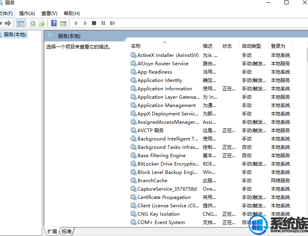This screenshot has height=236, width=308.
Task: Click 本地服务 login for AllJoyn Router Service
Action: (280, 64)
